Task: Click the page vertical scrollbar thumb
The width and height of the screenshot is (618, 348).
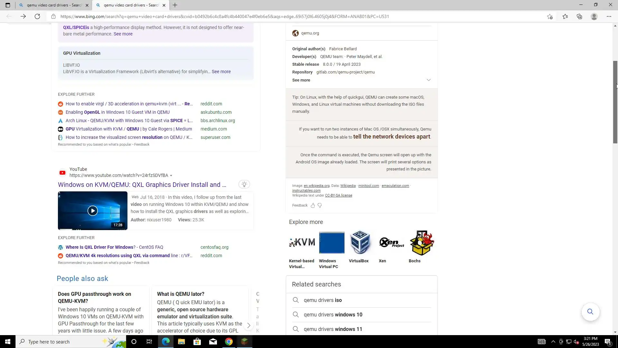Action: tap(615, 101)
